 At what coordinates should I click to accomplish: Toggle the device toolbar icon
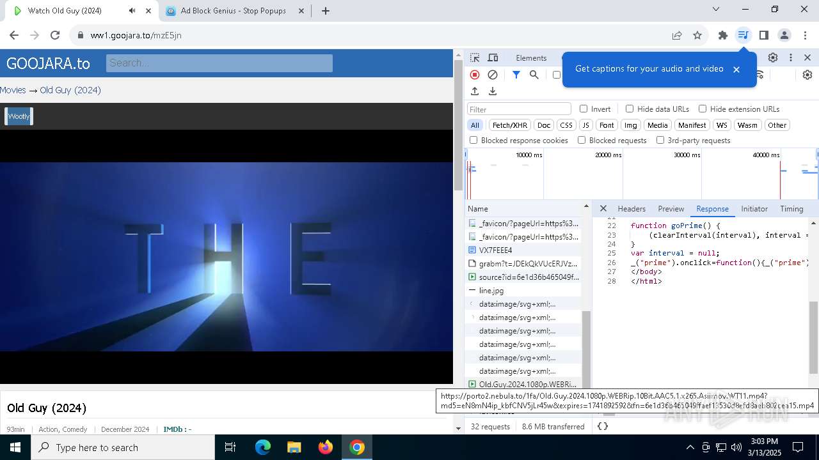pos(493,57)
